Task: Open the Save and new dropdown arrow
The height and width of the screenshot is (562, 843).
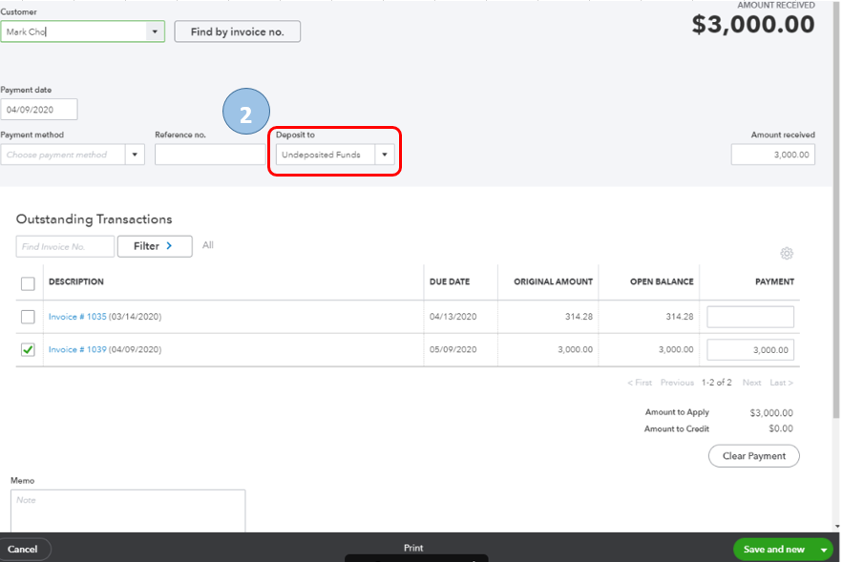Action: click(x=824, y=550)
